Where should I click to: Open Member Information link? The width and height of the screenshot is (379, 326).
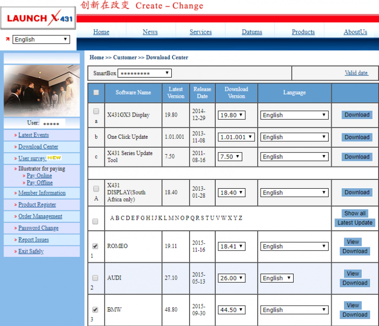[x=42, y=193]
